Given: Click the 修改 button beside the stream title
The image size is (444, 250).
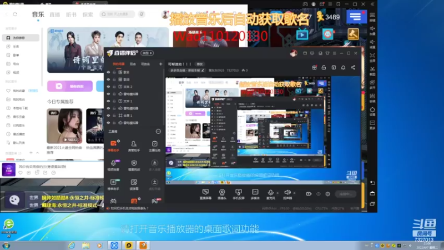Looking at the screenshot, I should pos(200,64).
